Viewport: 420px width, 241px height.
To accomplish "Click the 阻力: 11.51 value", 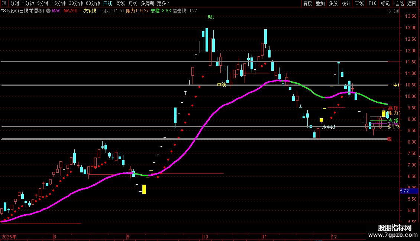I will [x=113, y=11].
